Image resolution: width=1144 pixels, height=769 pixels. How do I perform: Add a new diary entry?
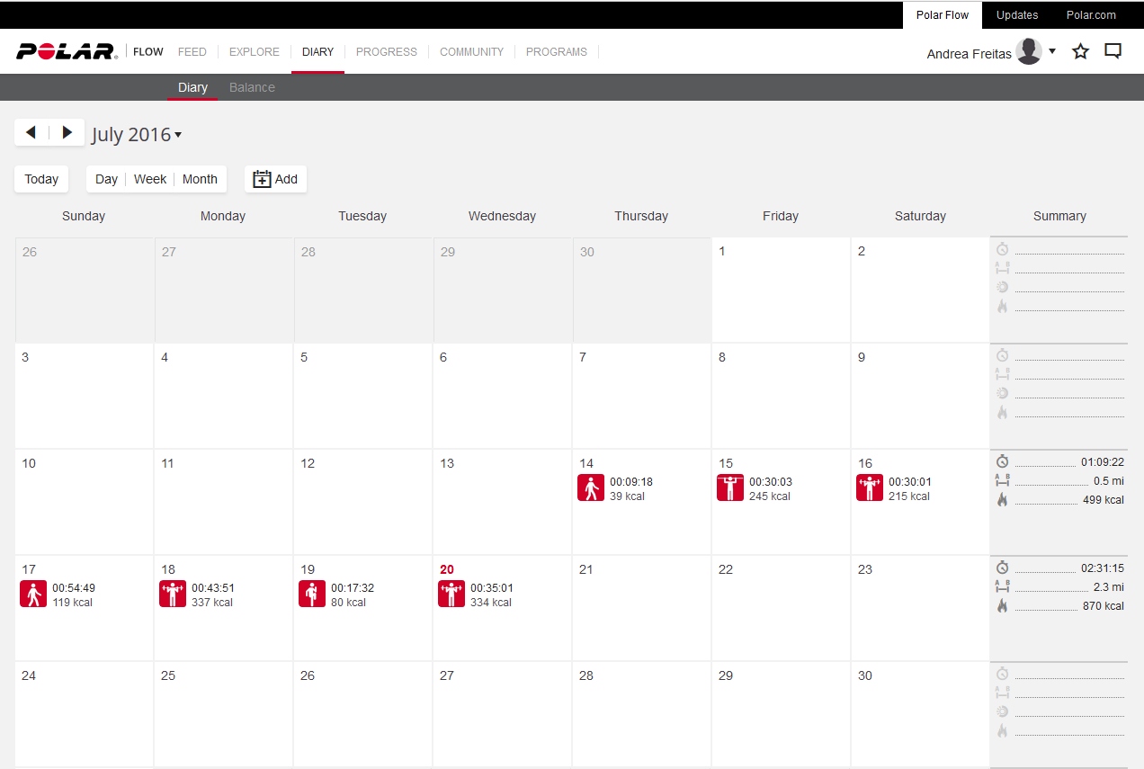(x=275, y=179)
